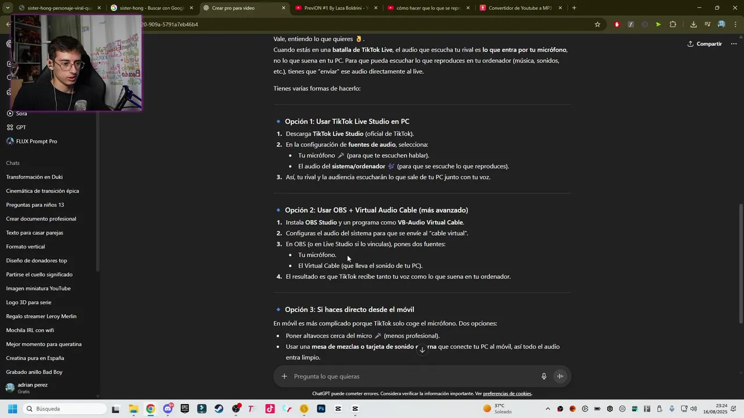The image size is (744, 418).
Task: Open the red hand ad-blocker extension
Action: click(617, 24)
